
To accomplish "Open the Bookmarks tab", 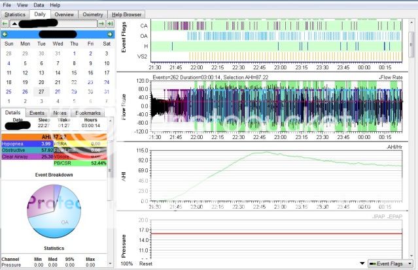I will pos(88,113).
